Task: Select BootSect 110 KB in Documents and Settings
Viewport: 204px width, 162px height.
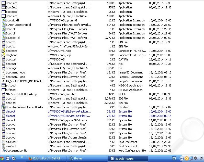Action: [x=12, y=3]
